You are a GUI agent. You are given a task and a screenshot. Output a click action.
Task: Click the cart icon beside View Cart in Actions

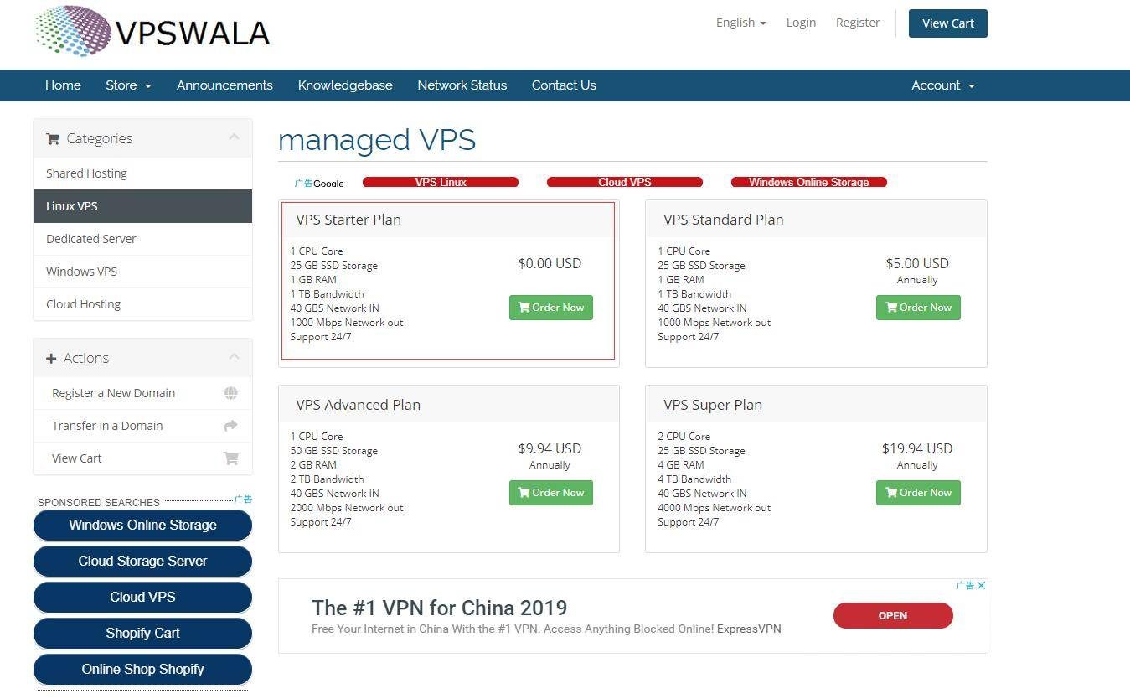[230, 458]
